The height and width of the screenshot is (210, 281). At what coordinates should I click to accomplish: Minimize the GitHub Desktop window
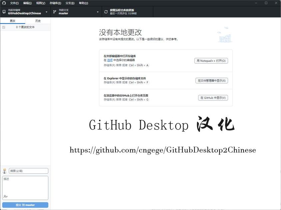point(256,3)
